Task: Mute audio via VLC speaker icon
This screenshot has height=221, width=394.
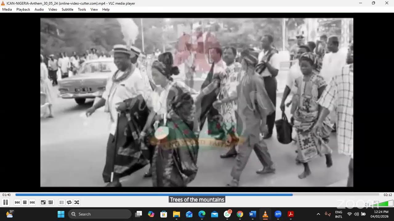Action: (x=367, y=204)
